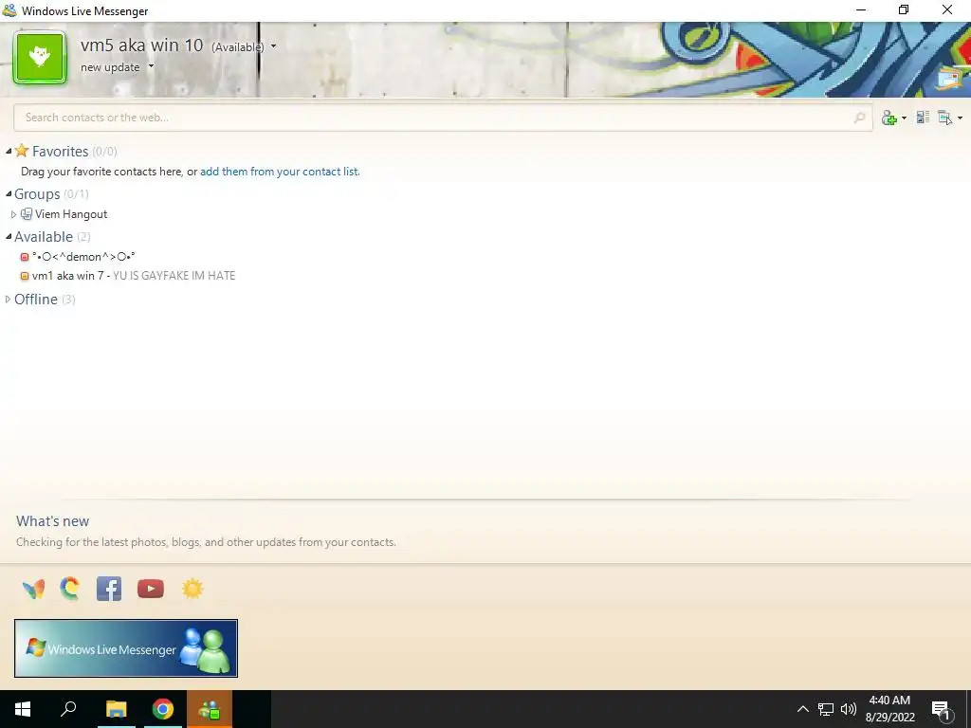Open Google Chrome from the taskbar
Viewport: 971px width, 728px height.
(163, 709)
